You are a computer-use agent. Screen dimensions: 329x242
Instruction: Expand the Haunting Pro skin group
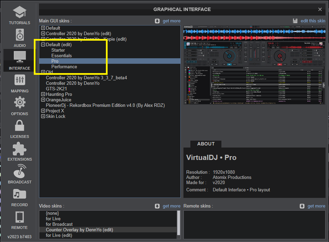pyautogui.click(x=43, y=94)
